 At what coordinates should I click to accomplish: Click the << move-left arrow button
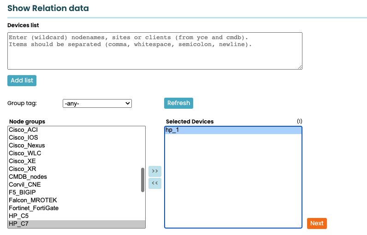coord(155,183)
